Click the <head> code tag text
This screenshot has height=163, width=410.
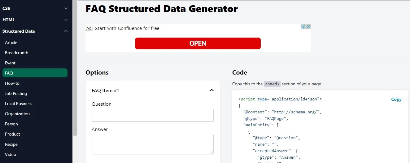[x=273, y=84]
